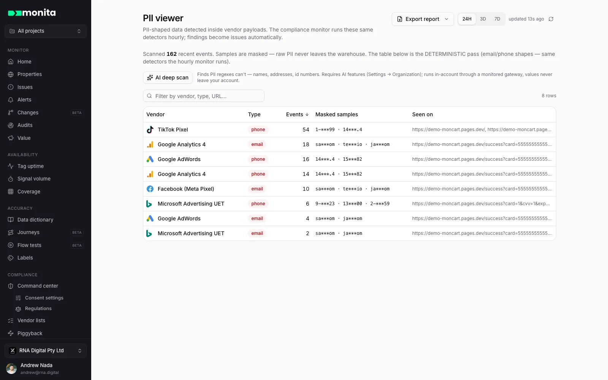Screen dimensions: 608x380
Task: Click the Changes branch icon
Action: (x=11, y=112)
